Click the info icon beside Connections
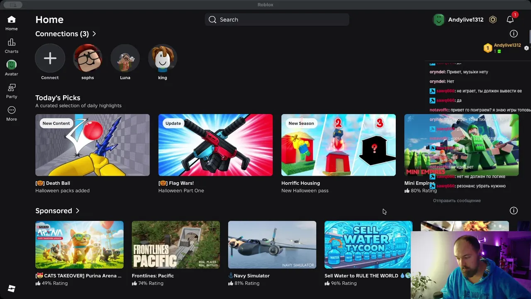The height and width of the screenshot is (299, 531). (514, 34)
